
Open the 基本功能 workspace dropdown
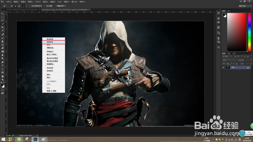point(245,6)
